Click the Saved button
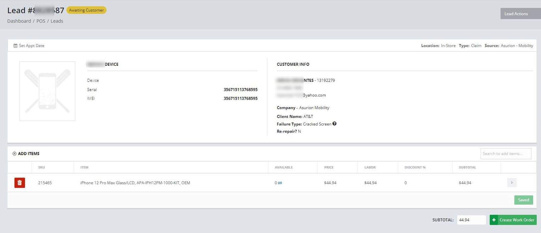This screenshot has height=233, width=541. [523, 200]
